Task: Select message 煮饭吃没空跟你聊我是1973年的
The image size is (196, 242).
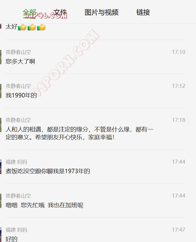Action: (48, 171)
